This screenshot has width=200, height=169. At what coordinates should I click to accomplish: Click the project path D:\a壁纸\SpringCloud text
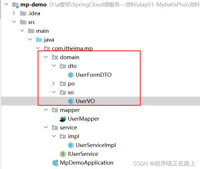pyautogui.click(x=124, y=5)
